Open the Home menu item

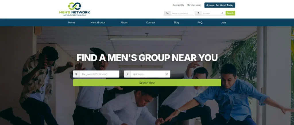[71, 22]
